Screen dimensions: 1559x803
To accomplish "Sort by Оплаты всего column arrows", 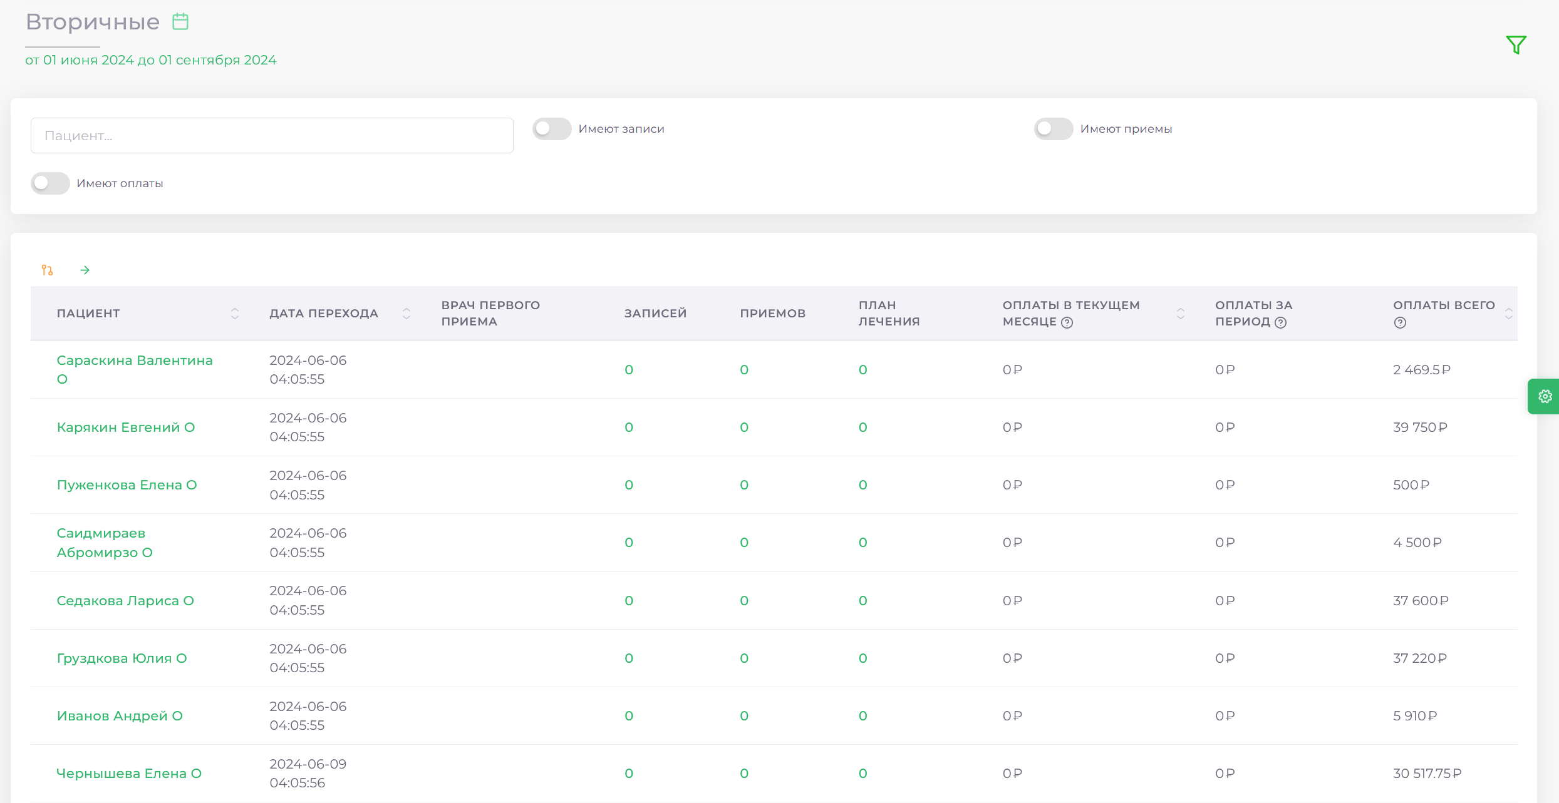I will (x=1509, y=314).
